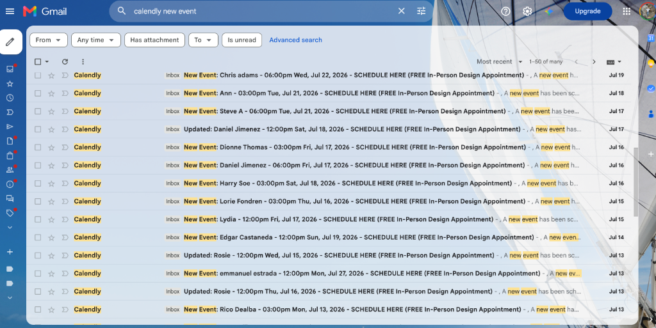Open Sent arrow icon in sidebar
Viewport: 656px width, 328px height.
[10, 127]
